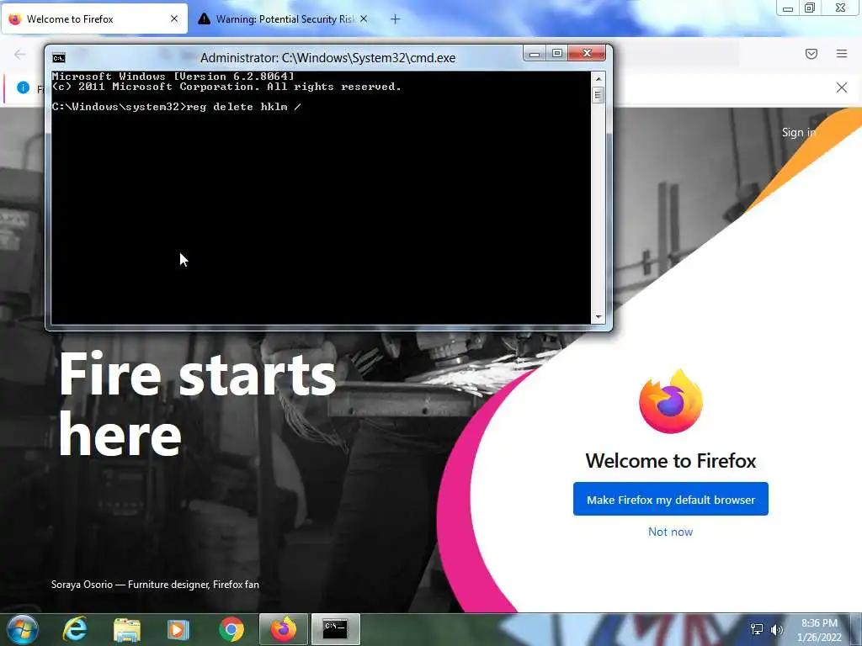
Task: Open File Explorer from taskbar
Action: pos(127,629)
